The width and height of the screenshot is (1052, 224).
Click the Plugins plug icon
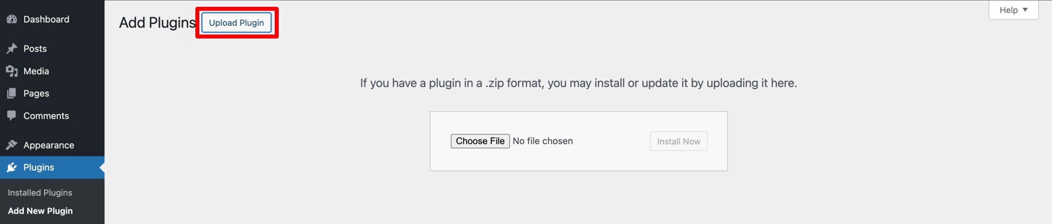tap(12, 167)
